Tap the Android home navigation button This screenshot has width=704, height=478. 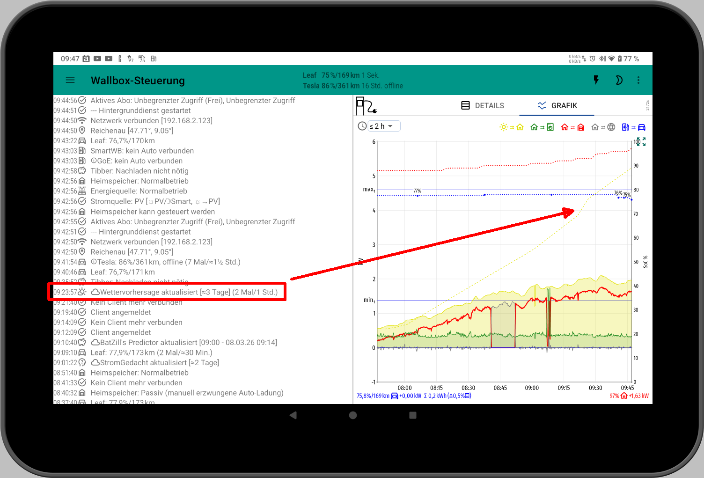(352, 415)
